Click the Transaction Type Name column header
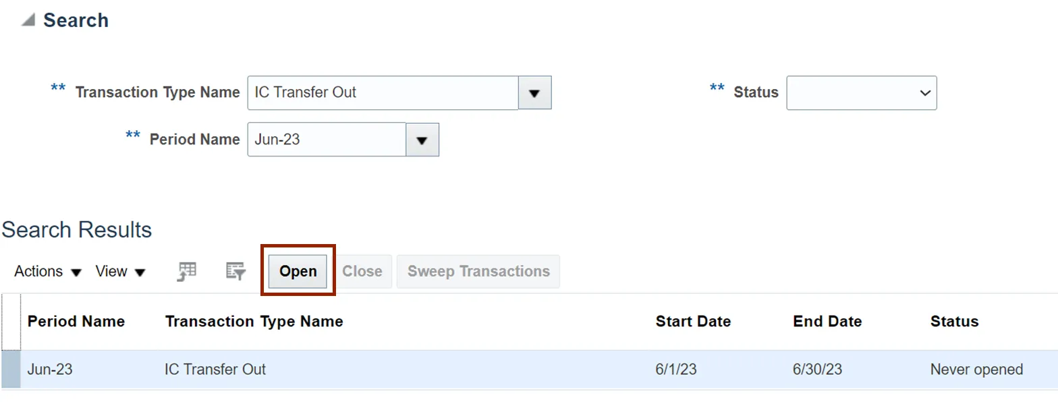 tap(254, 322)
